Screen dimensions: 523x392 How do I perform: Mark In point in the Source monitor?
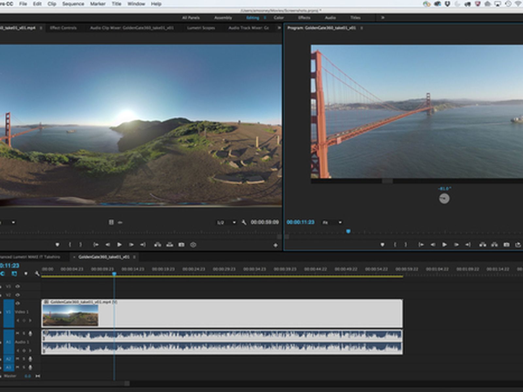click(x=70, y=245)
